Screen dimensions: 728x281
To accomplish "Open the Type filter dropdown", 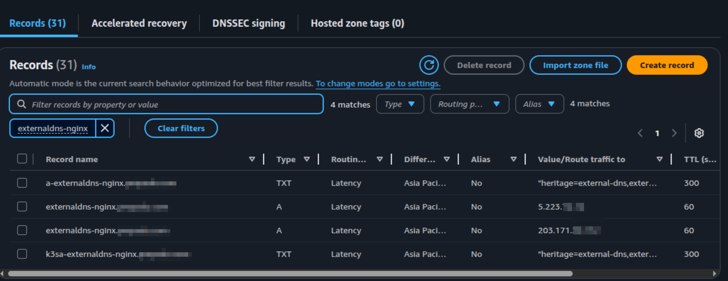I will pyautogui.click(x=400, y=104).
